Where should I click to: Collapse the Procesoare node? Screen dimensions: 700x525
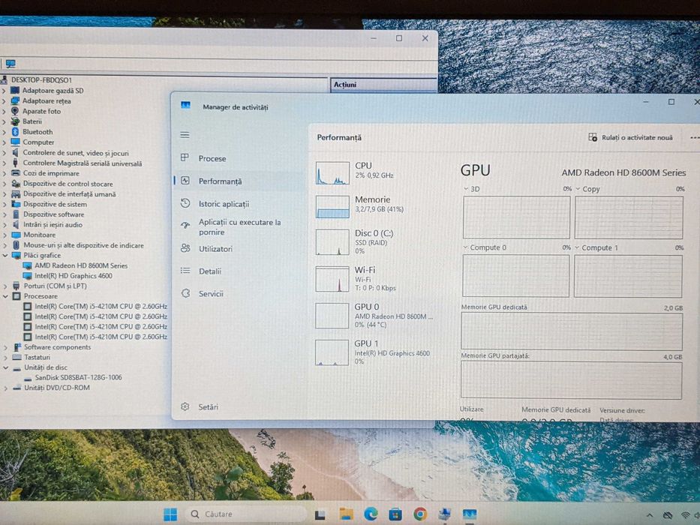[5, 296]
